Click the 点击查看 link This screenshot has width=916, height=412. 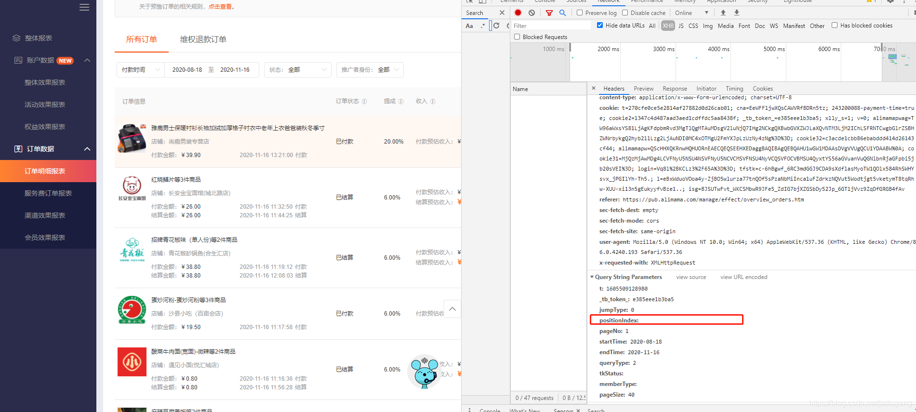click(220, 7)
